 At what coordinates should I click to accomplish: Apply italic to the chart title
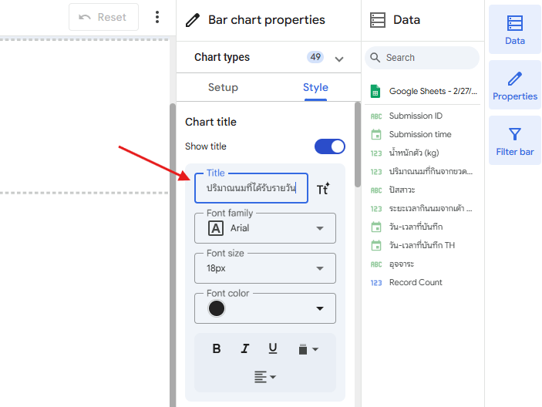[x=245, y=348]
